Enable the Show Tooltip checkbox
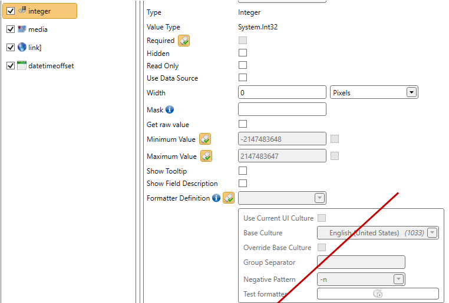The image size is (449, 303). click(x=243, y=171)
